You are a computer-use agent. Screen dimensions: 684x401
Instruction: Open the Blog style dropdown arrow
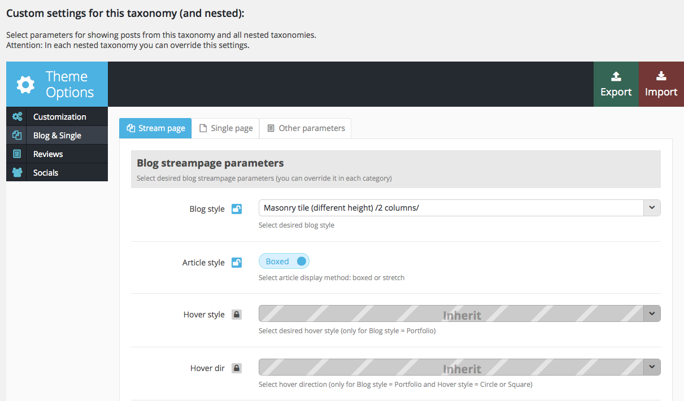(x=652, y=208)
